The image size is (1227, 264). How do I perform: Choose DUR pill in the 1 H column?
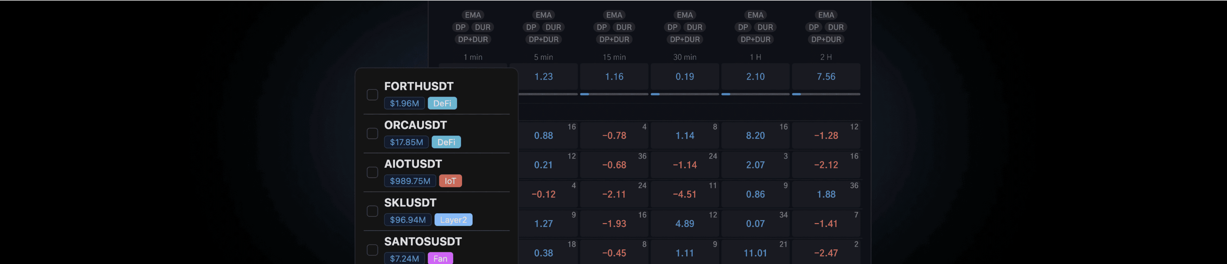pos(765,27)
